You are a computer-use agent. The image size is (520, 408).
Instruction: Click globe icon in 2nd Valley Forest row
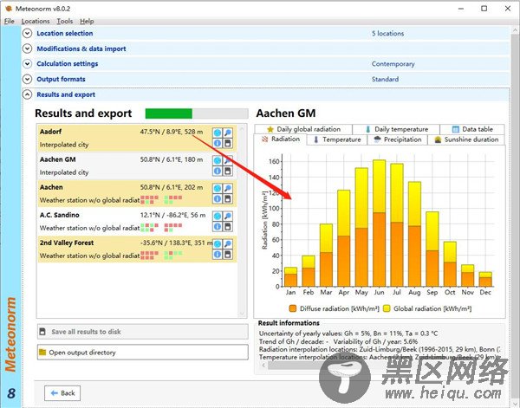[218, 244]
